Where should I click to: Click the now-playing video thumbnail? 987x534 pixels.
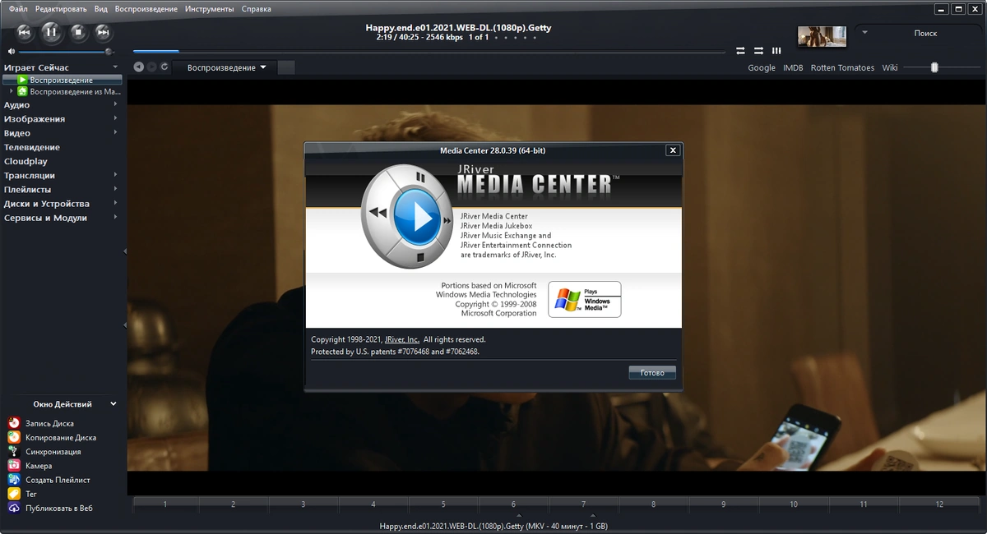(x=822, y=36)
